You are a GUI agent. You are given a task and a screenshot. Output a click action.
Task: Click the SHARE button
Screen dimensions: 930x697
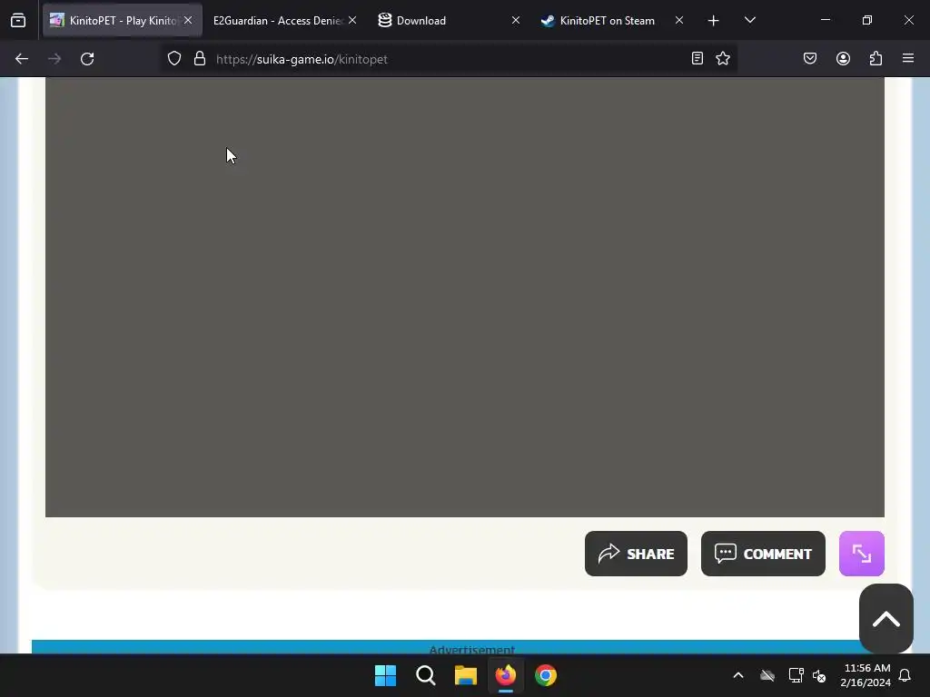click(636, 554)
